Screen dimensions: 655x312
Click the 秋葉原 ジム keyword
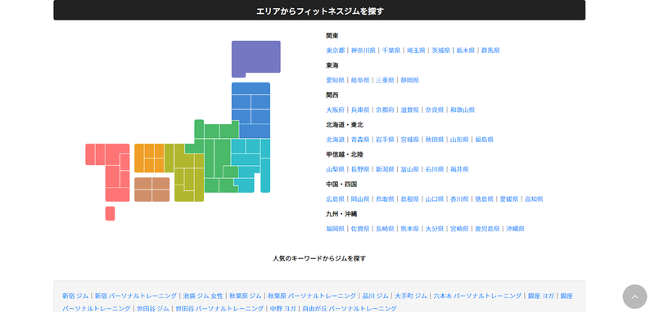[245, 296]
